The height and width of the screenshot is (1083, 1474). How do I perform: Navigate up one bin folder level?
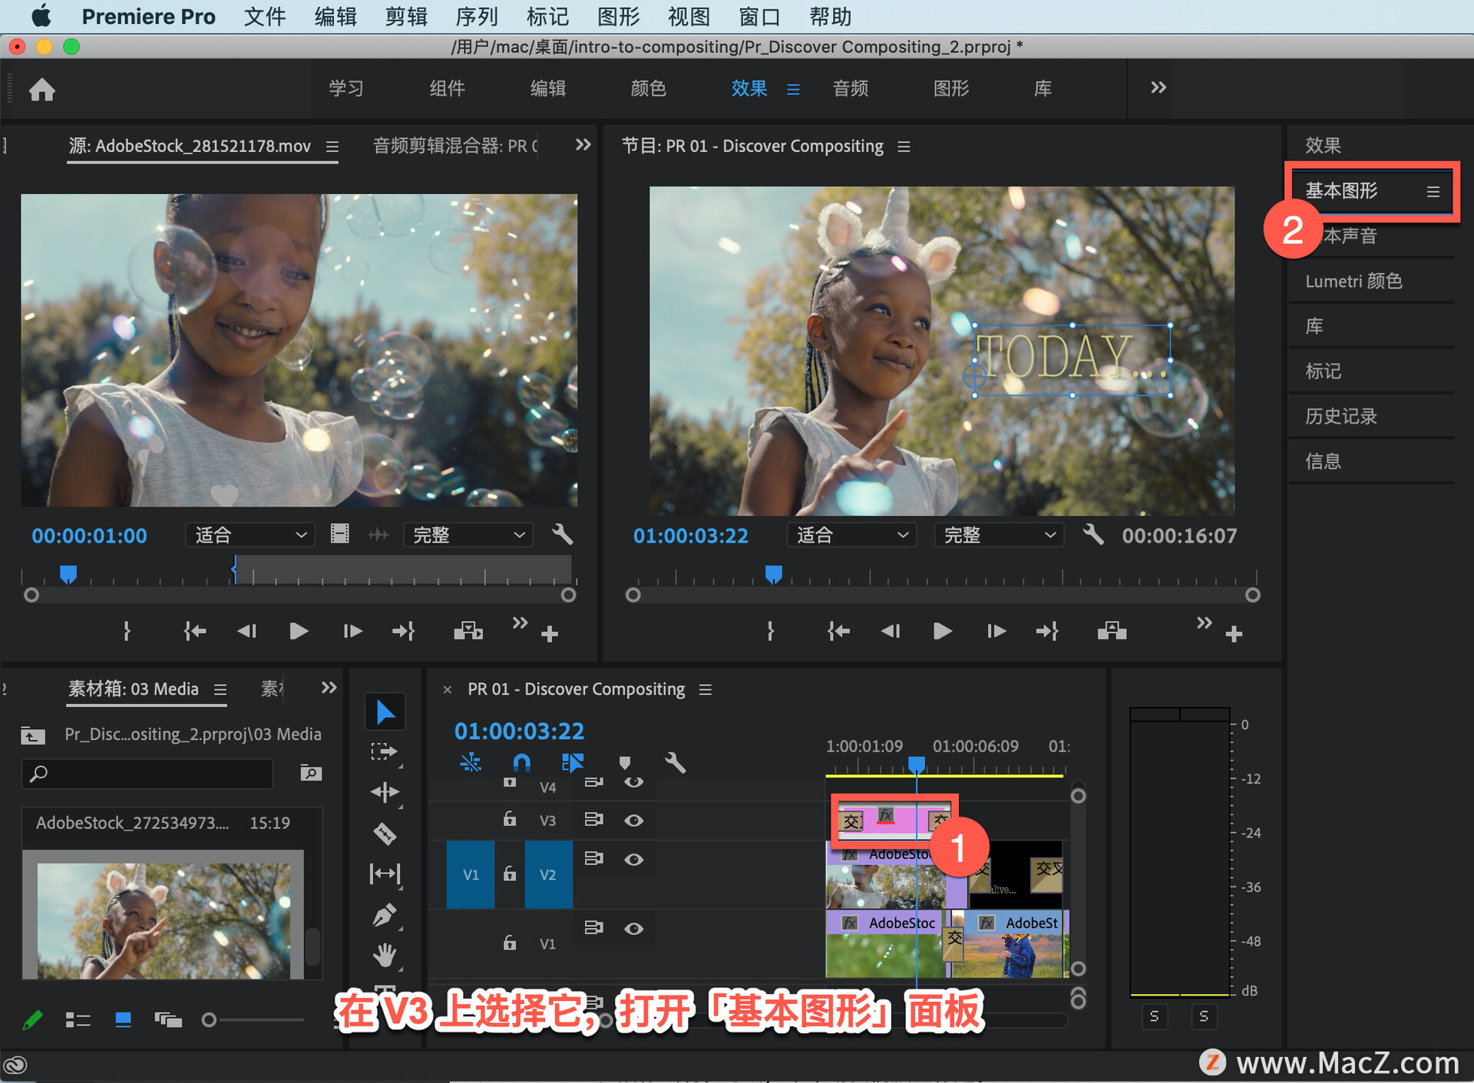tap(33, 735)
